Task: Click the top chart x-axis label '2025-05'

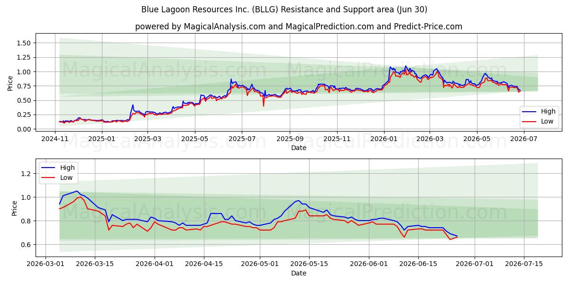Action: click(x=195, y=139)
